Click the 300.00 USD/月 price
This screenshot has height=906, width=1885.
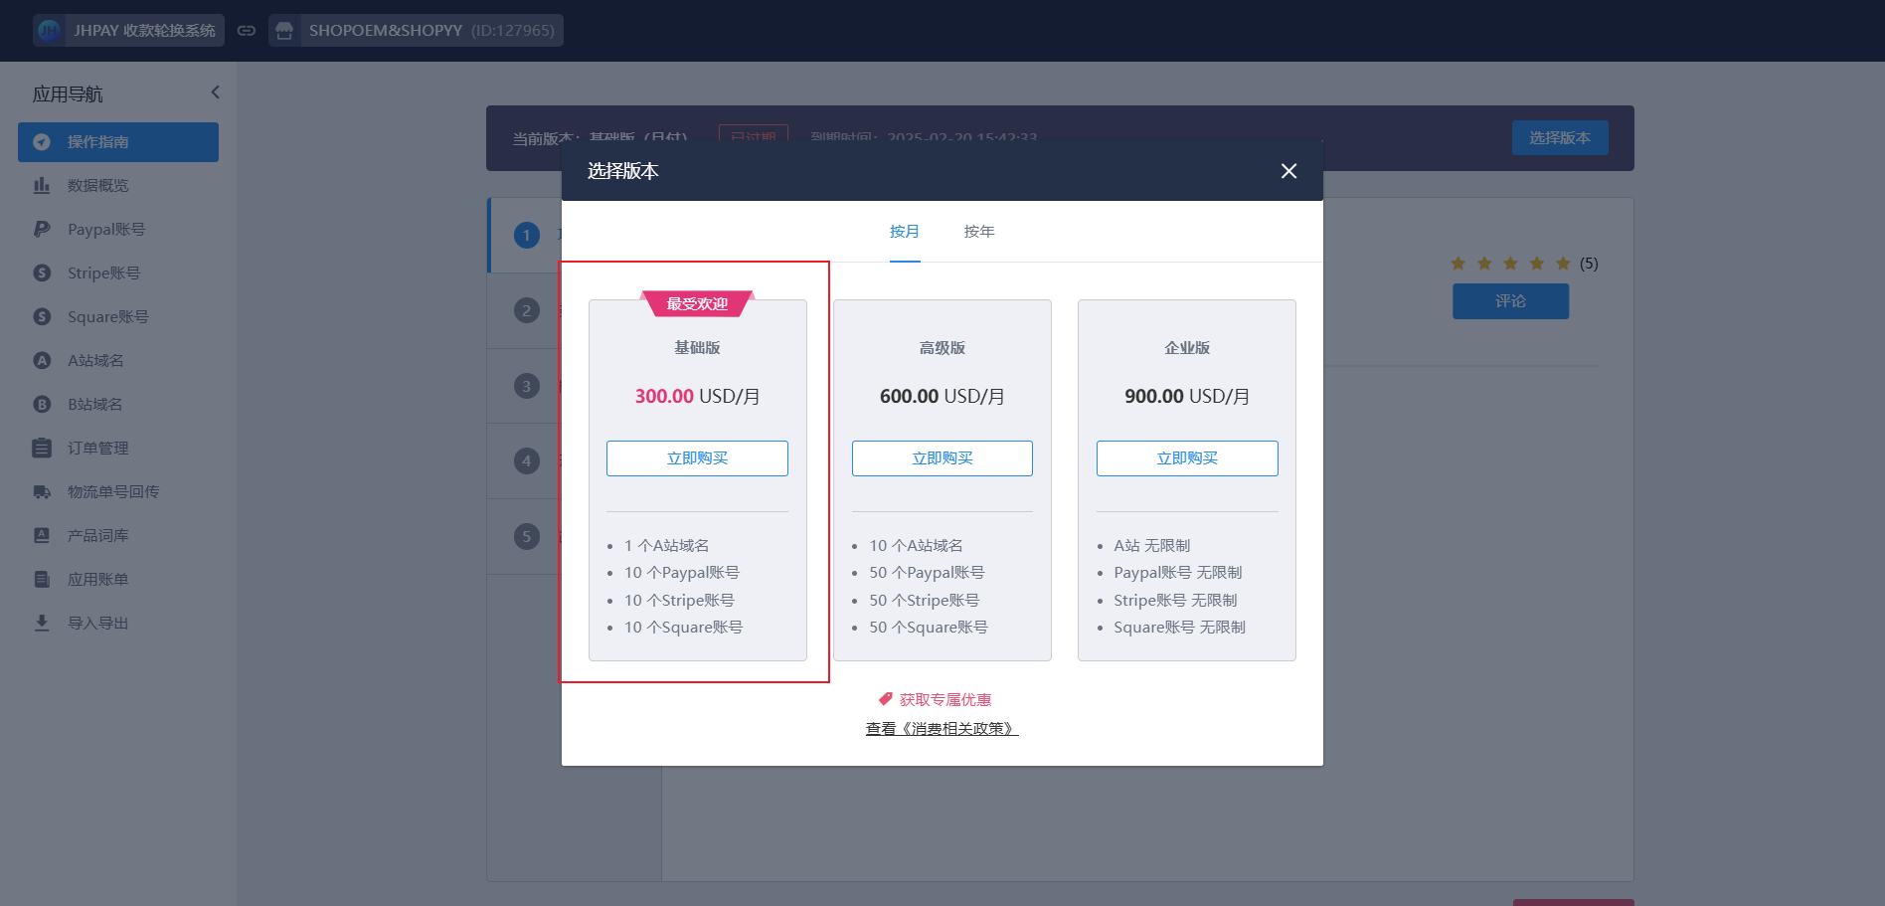[x=697, y=396]
